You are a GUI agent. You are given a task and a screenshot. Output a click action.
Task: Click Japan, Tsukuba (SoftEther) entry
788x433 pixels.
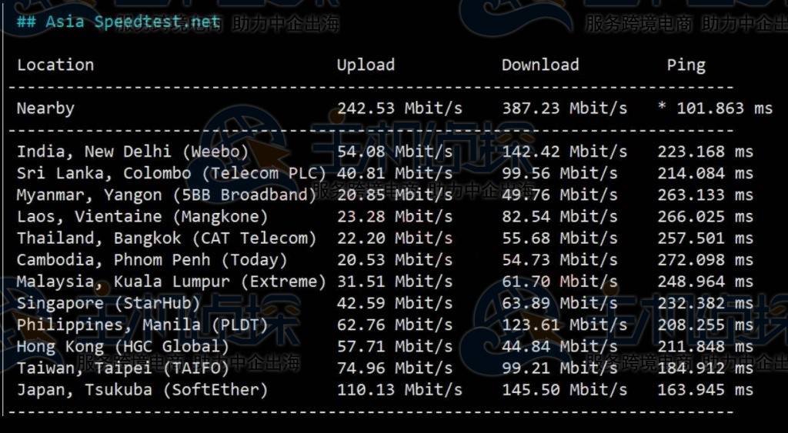pyautogui.click(x=142, y=390)
